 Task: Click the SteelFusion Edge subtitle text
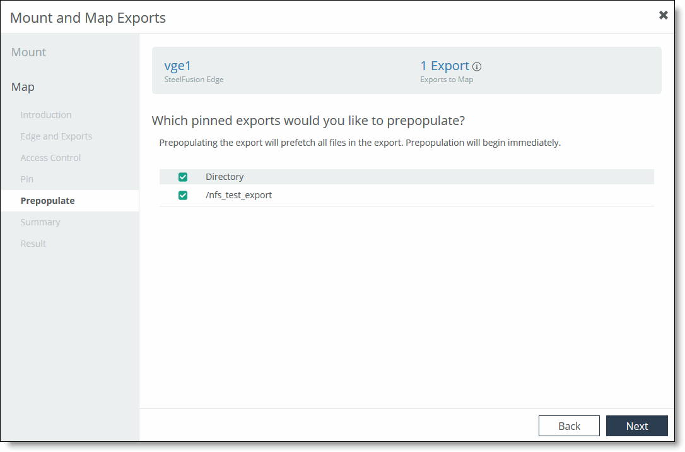(x=194, y=80)
